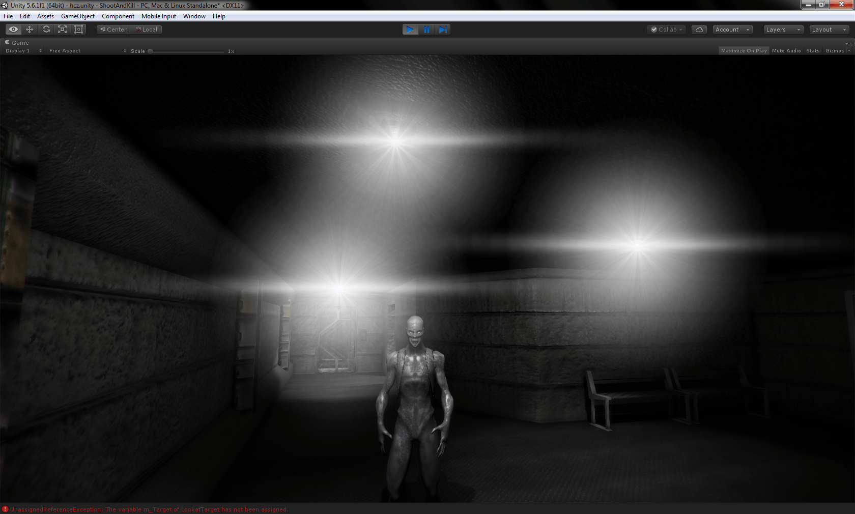Viewport: 855px width, 514px height.
Task: Select the Game tab
Action: click(x=17, y=43)
